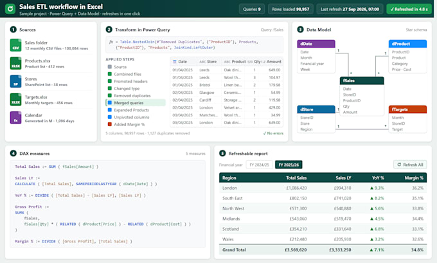Select the Merged queries step
437x263 pixels.
click(x=136, y=103)
